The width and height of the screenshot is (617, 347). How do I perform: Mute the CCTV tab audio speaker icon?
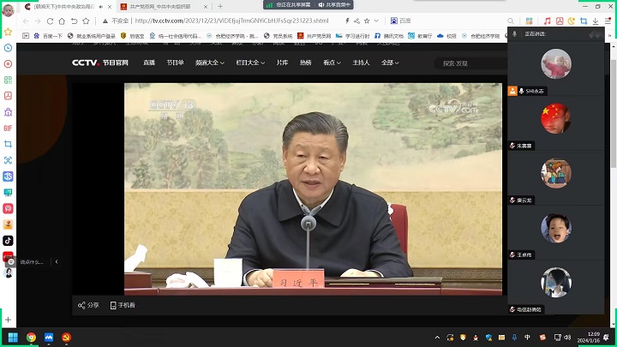[101, 7]
